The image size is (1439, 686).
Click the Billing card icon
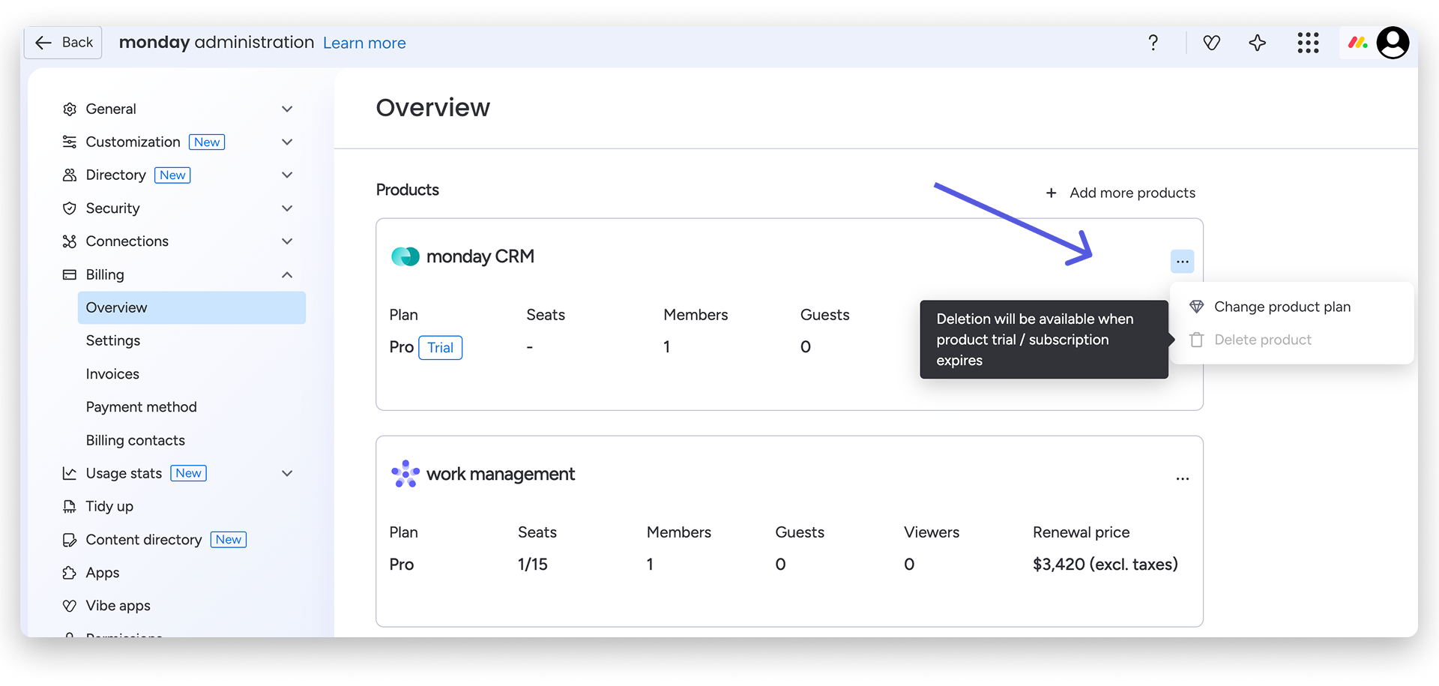click(x=70, y=275)
